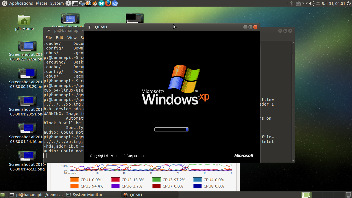The image size is (352, 198).
Task: Open the Applications menu
Action: (x=21, y=3)
